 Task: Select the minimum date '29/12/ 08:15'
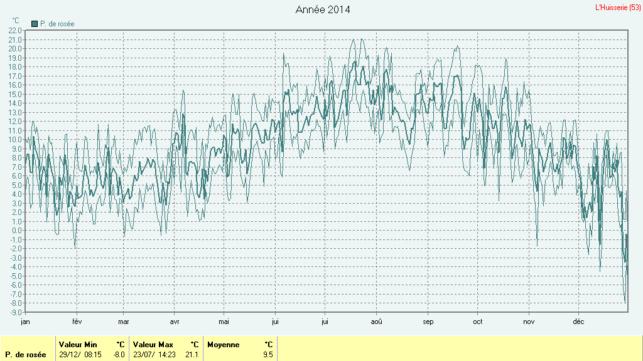(80, 355)
